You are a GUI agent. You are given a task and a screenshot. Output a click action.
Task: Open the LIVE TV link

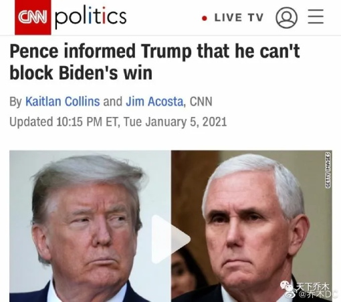(239, 17)
